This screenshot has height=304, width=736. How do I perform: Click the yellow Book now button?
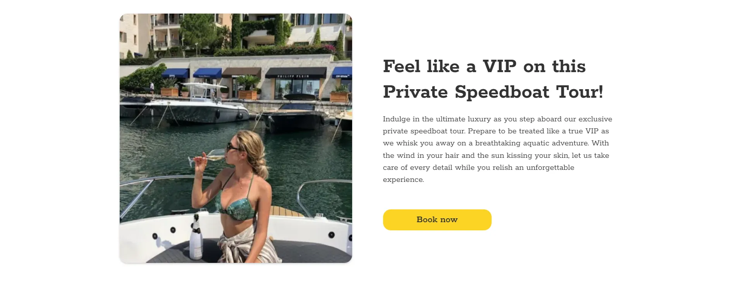437,220
